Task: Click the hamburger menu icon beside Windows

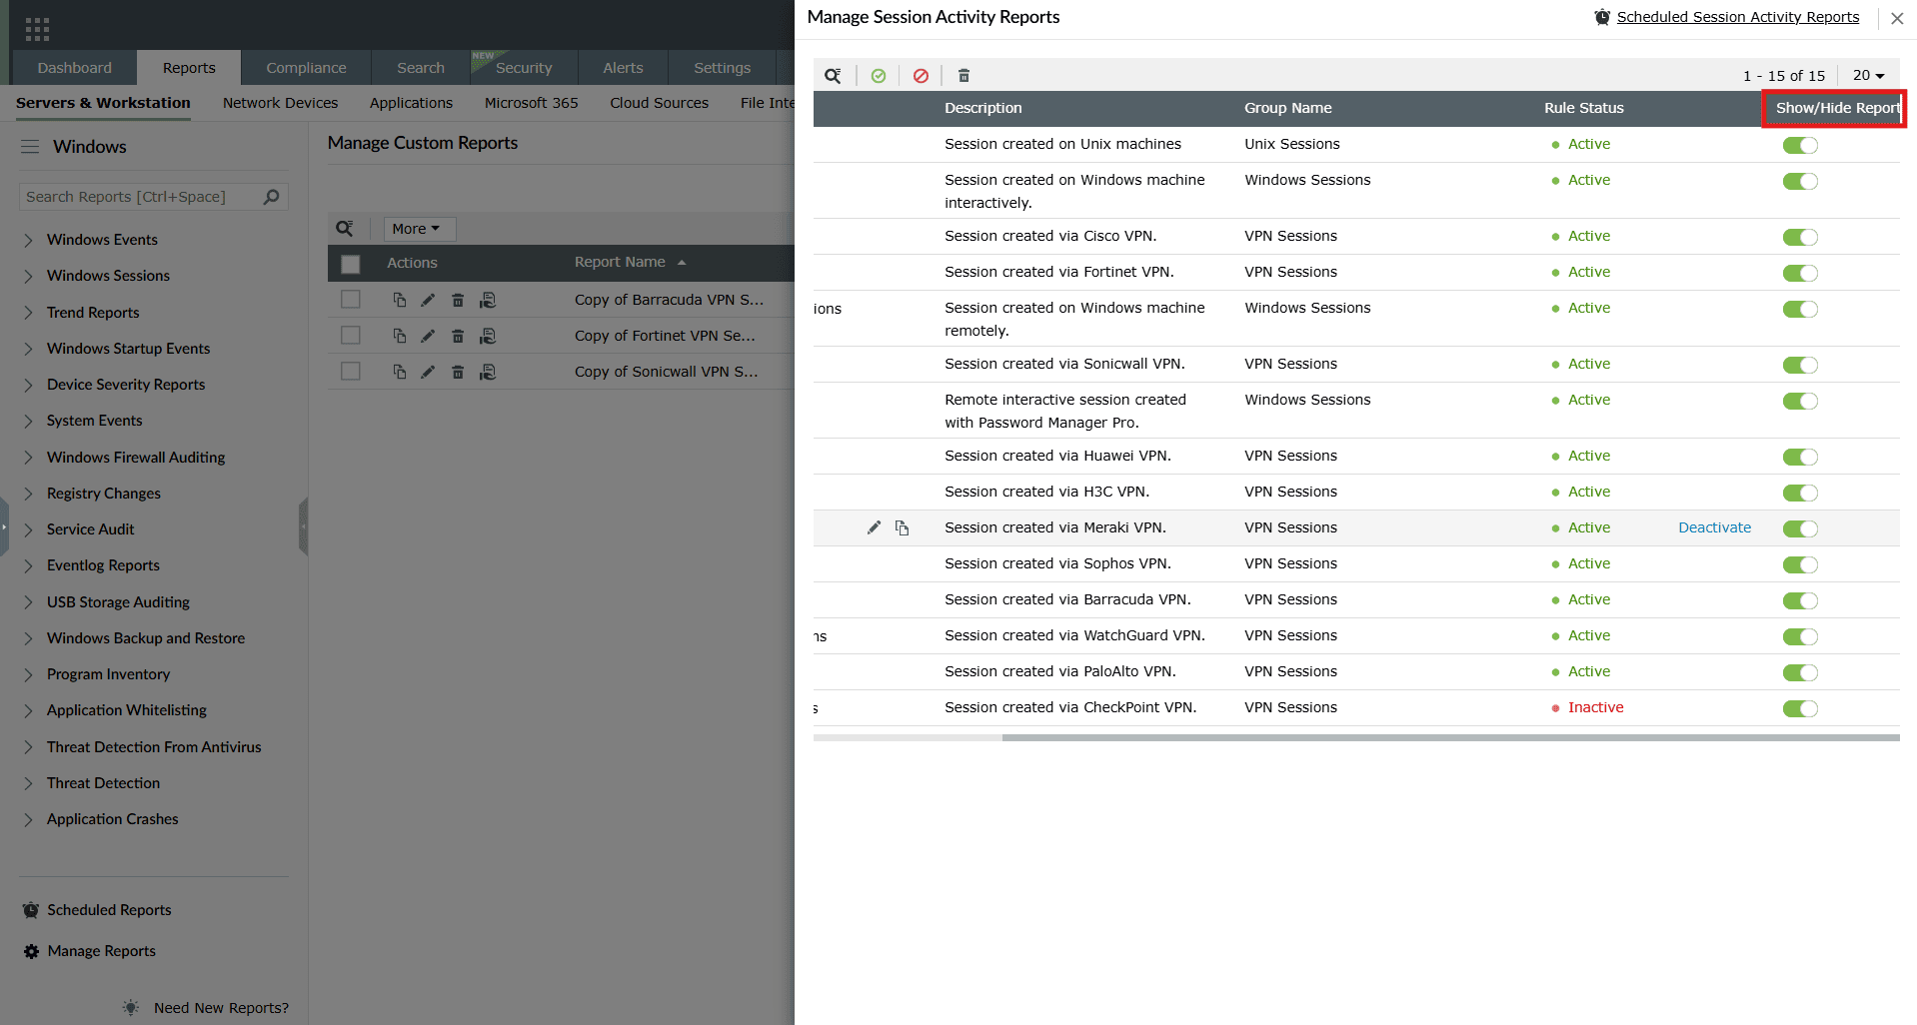Action: (31, 147)
